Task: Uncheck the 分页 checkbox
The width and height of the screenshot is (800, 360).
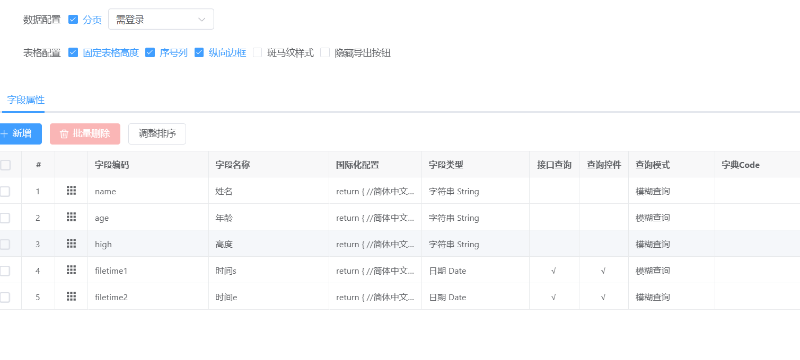Action: point(73,20)
